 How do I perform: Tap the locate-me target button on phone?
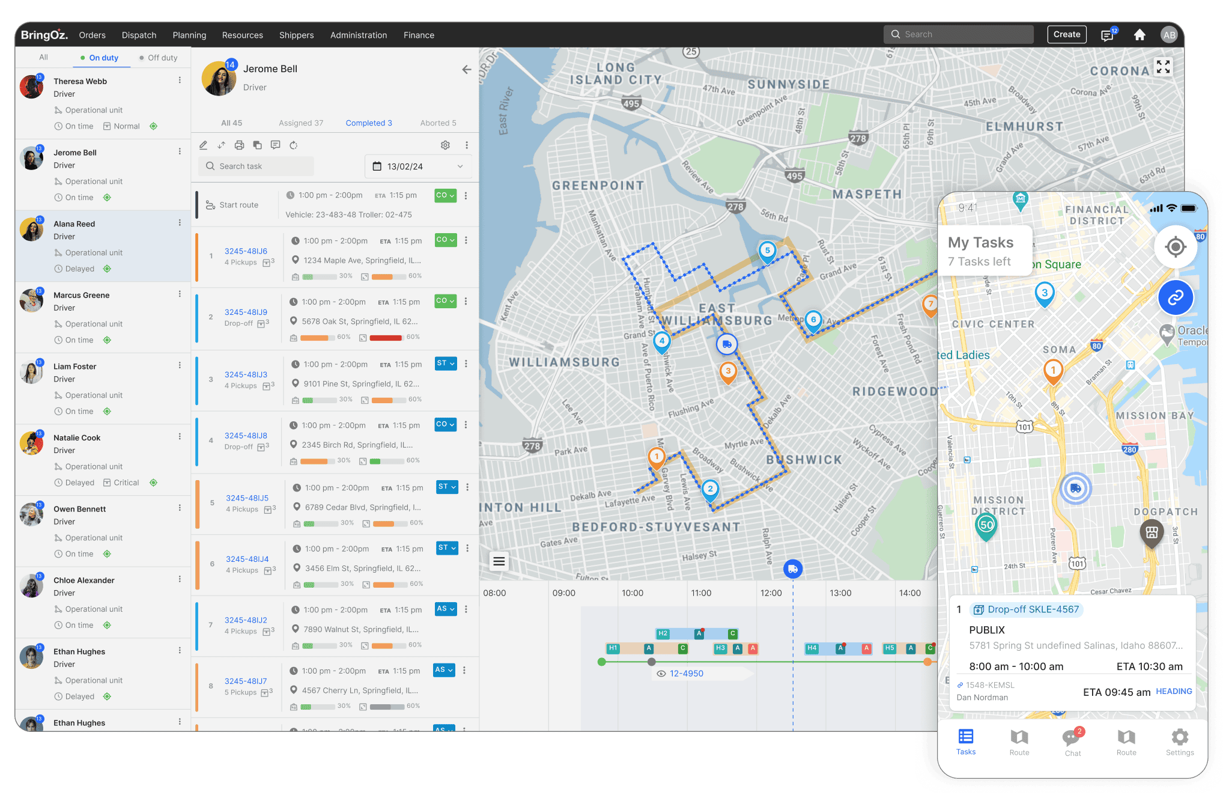[1176, 247]
